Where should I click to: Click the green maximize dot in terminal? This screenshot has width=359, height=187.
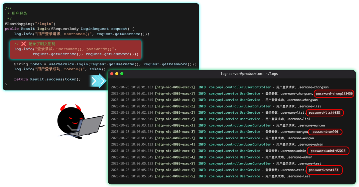coord(122,74)
